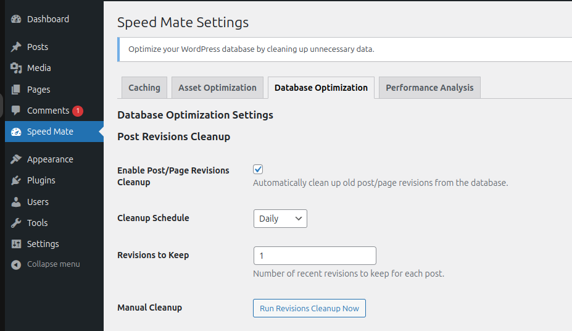Image resolution: width=572 pixels, height=331 pixels.
Task: Disable Post/Page Revisions Cleanup checkbox
Action: 258,169
